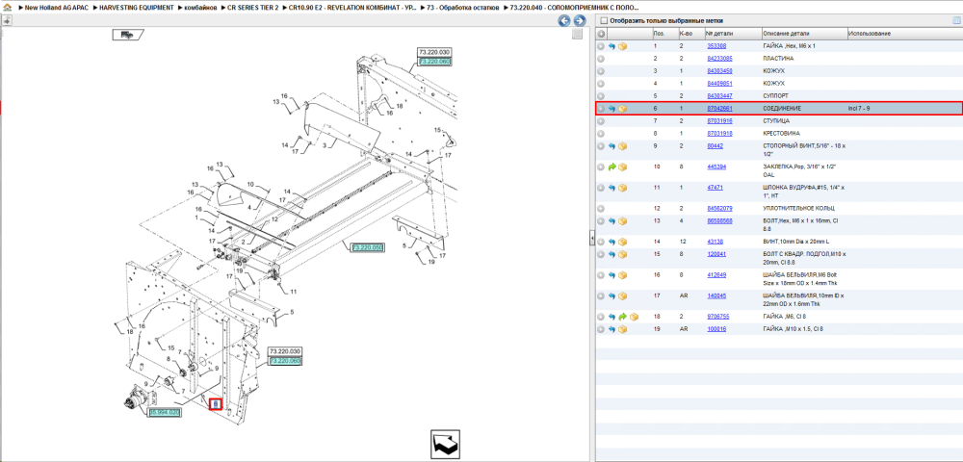
Task: Toggle selection circle for СУППОРТ row
Action: 601,96
